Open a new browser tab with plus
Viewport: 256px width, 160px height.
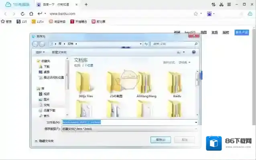(x=86, y=4)
